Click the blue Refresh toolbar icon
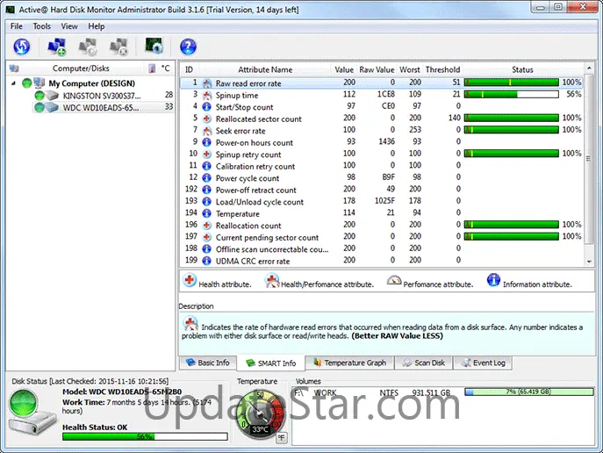Screen dimensions: 603x453 [22, 47]
